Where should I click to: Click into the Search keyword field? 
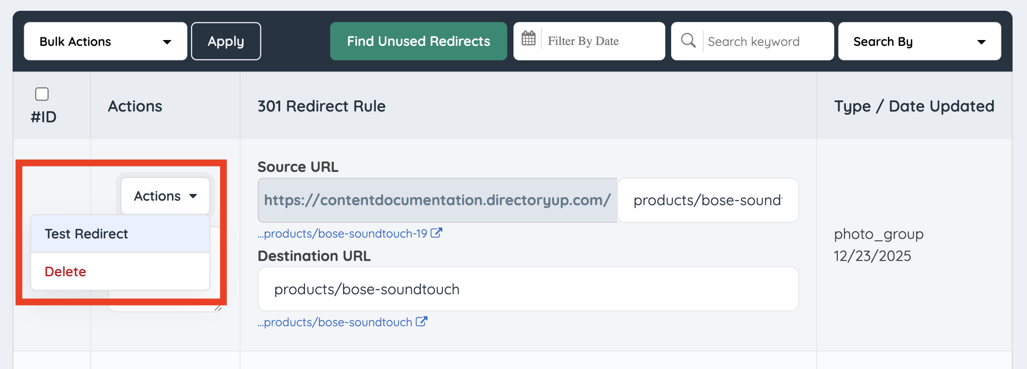point(766,41)
